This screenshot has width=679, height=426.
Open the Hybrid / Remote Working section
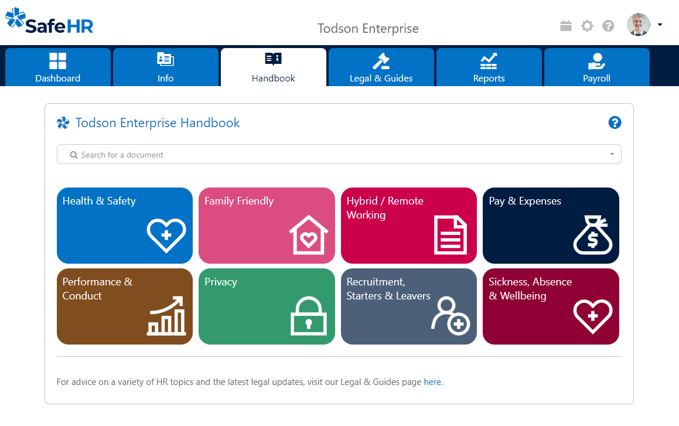tap(408, 226)
